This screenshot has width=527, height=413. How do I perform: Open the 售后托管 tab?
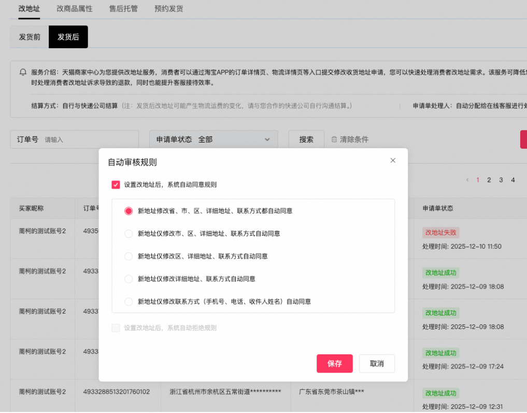tap(123, 8)
